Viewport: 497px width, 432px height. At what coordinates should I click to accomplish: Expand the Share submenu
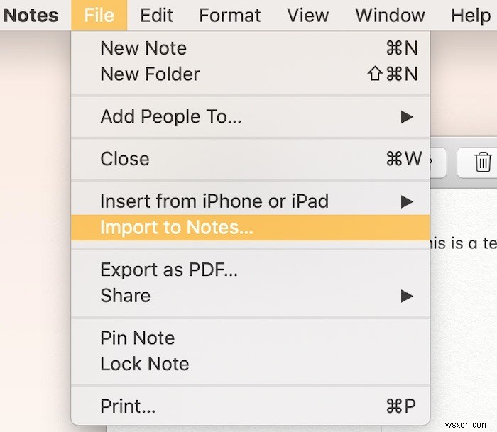[251, 296]
